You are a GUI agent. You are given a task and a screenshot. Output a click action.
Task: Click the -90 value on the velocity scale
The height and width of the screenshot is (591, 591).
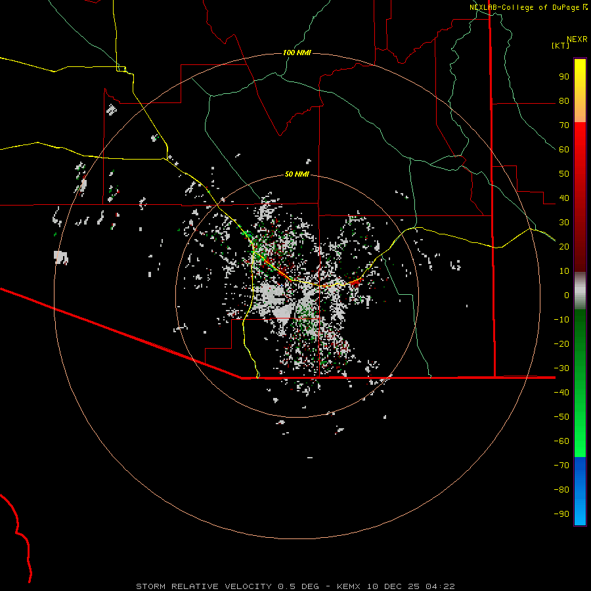[x=561, y=514]
